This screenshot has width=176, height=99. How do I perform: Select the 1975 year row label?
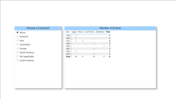pos(68,51)
